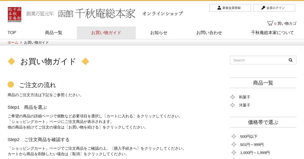Click お買い物ガイド page heading

click(x=48, y=62)
